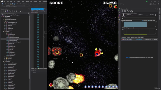
Task: Click the Break All link
Action: tap(128, 57)
